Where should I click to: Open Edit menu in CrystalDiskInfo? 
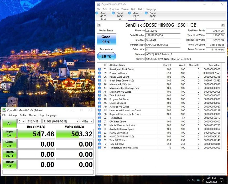pos(105,9)
